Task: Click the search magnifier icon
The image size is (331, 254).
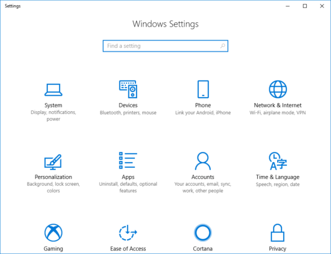Action: coord(223,46)
